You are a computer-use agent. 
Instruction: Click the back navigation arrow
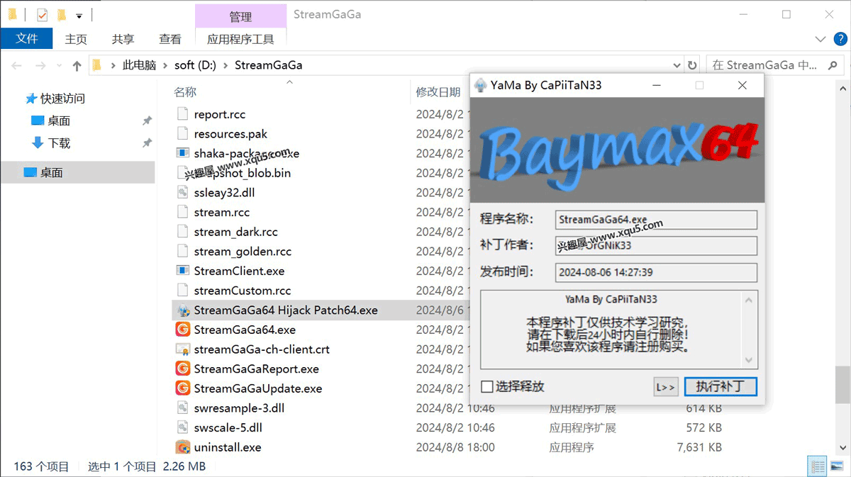[16, 65]
